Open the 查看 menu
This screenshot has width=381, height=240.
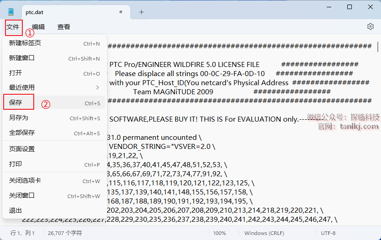point(64,27)
